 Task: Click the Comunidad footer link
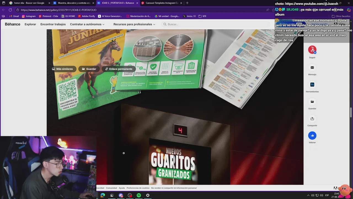tap(111, 188)
